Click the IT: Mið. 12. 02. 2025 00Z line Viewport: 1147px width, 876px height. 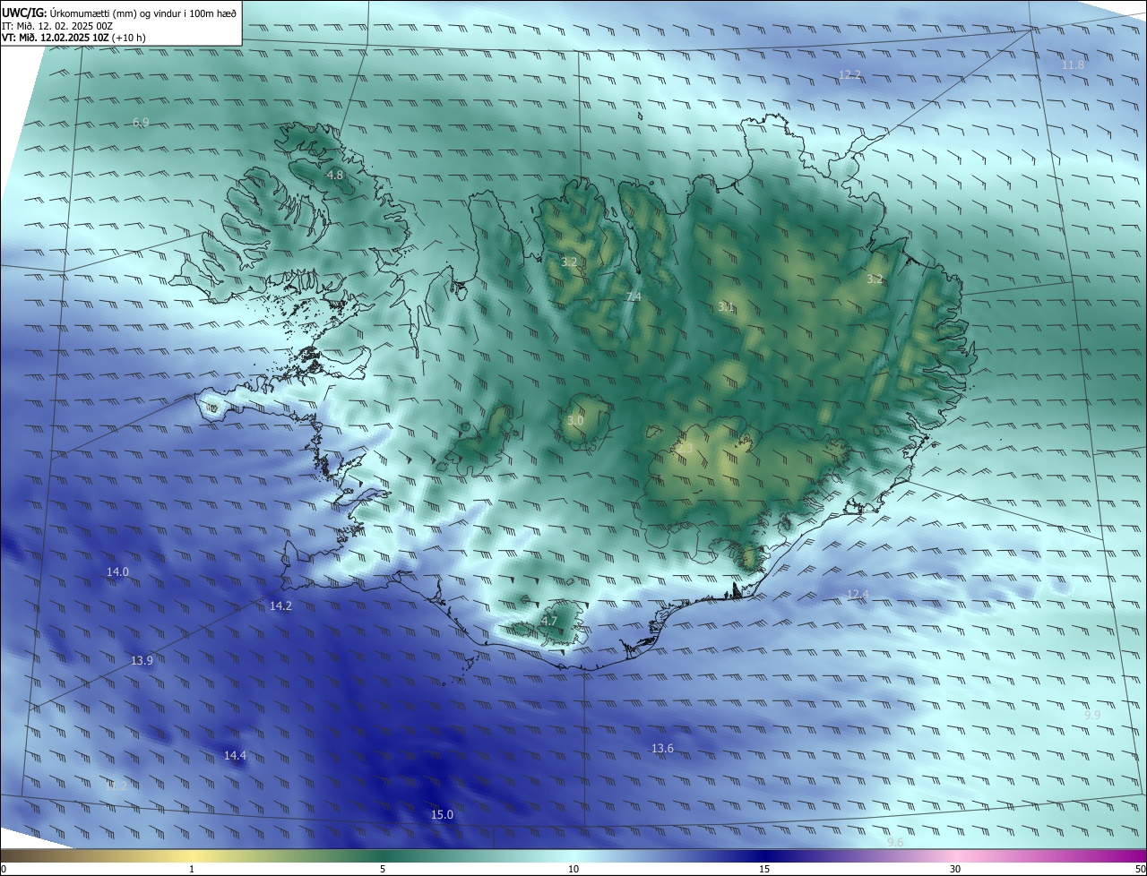click(56, 26)
